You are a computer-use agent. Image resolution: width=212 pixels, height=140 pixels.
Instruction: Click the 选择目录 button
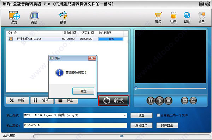pyautogui.click(x=141, y=126)
